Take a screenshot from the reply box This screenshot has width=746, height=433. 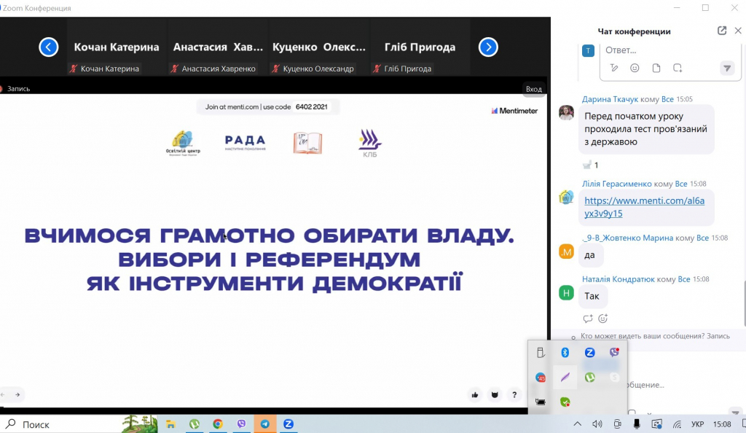point(678,68)
